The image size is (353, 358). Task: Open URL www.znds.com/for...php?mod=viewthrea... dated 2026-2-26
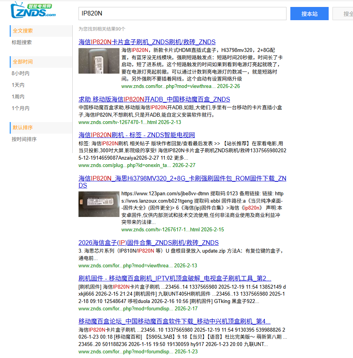pyautogui.click(x=181, y=86)
